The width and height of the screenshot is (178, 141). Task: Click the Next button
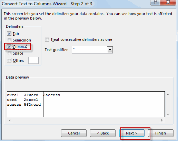pyautogui.click(x=132, y=133)
